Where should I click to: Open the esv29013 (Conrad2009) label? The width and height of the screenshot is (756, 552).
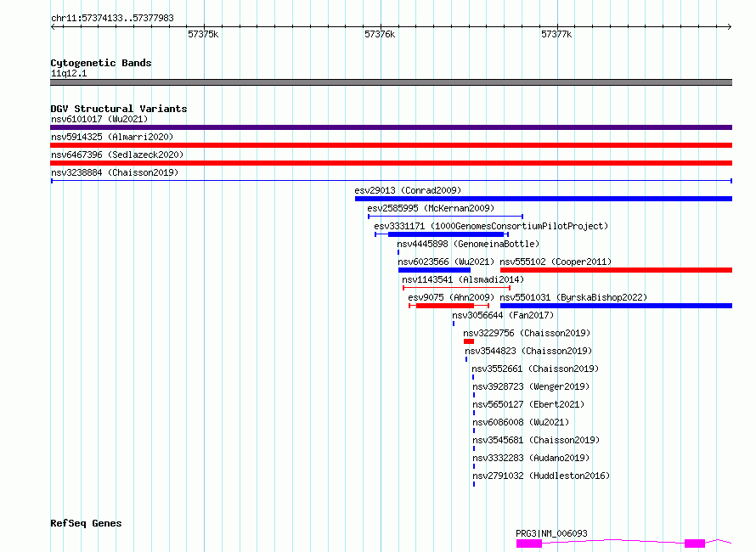(x=408, y=190)
